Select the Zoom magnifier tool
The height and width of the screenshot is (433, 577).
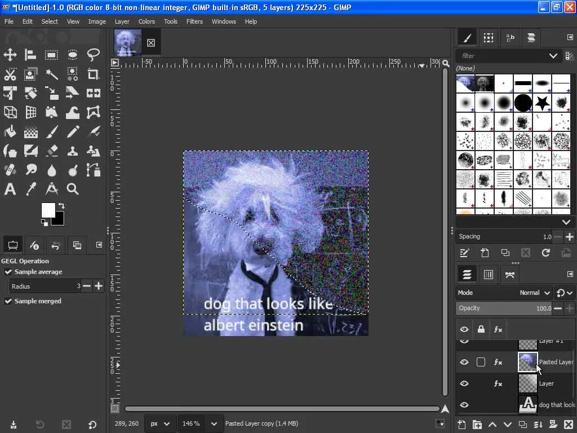(x=73, y=189)
